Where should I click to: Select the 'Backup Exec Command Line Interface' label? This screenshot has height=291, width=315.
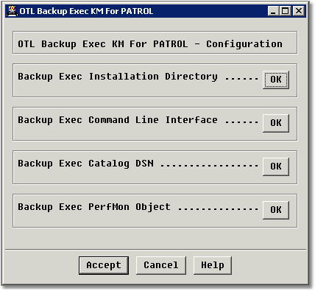pyautogui.click(x=118, y=120)
